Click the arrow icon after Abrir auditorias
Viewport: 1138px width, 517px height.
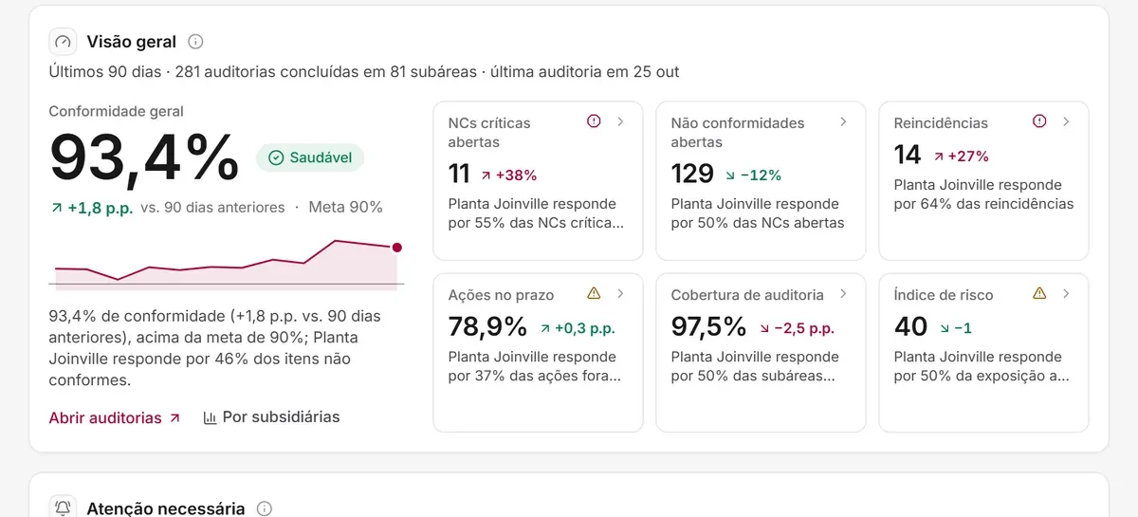pyautogui.click(x=174, y=418)
